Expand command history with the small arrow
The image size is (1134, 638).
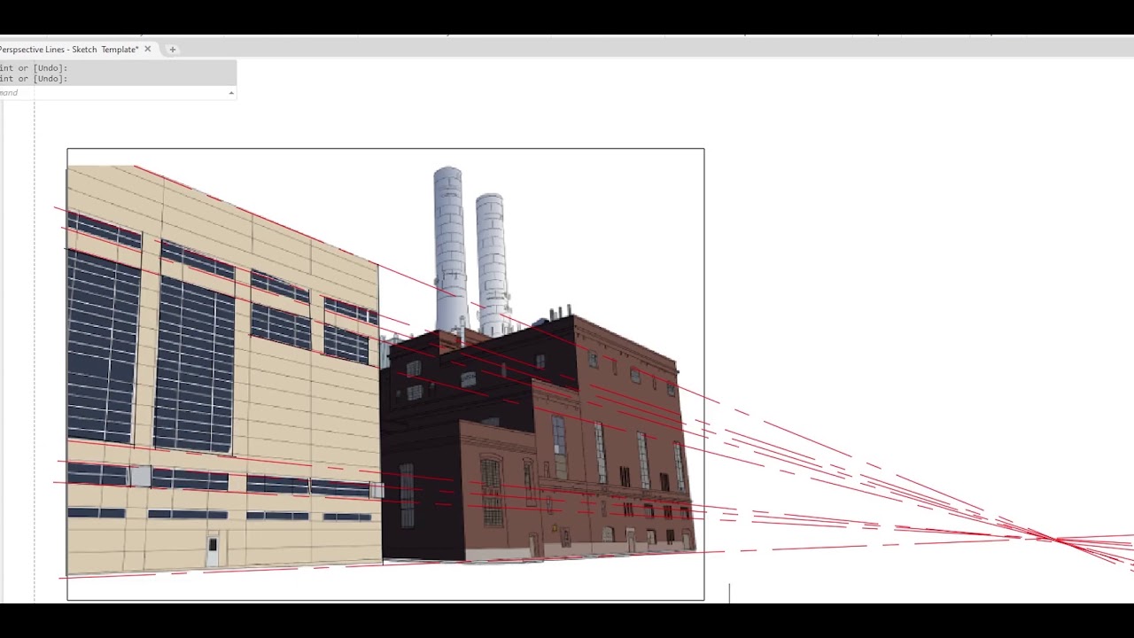(231, 93)
